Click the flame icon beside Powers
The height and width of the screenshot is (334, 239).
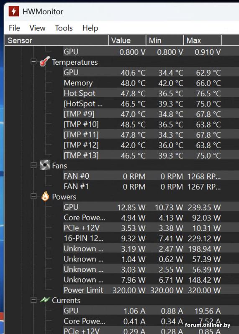click(45, 196)
